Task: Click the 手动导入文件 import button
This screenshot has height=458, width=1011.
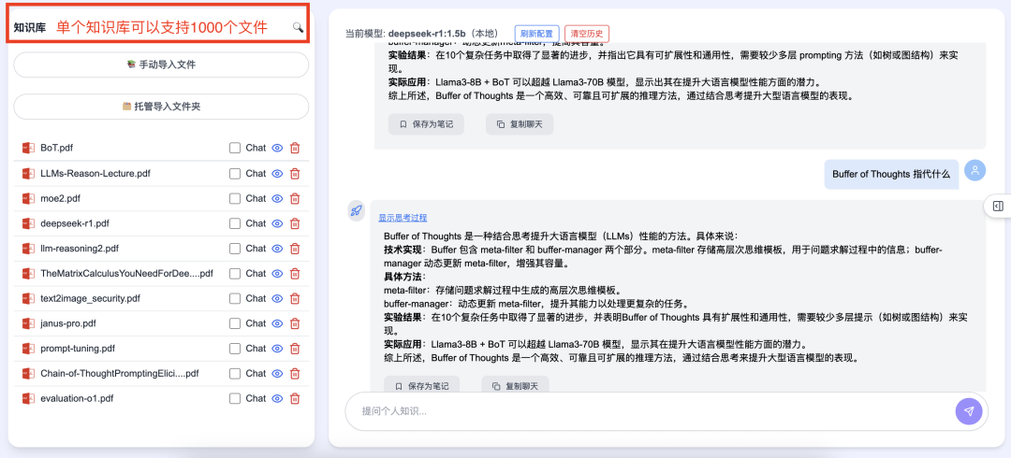Action: pos(161,64)
